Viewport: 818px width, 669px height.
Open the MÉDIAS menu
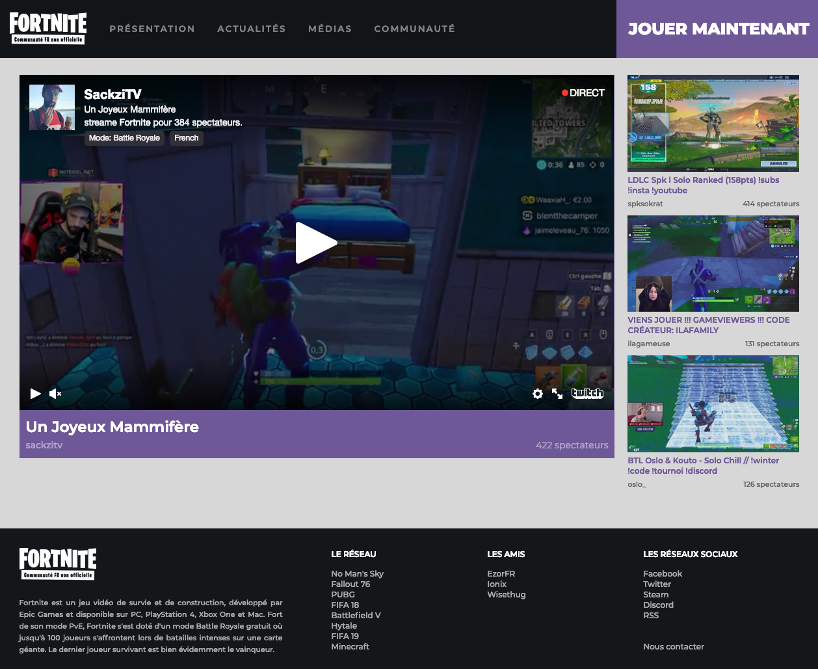coord(330,29)
